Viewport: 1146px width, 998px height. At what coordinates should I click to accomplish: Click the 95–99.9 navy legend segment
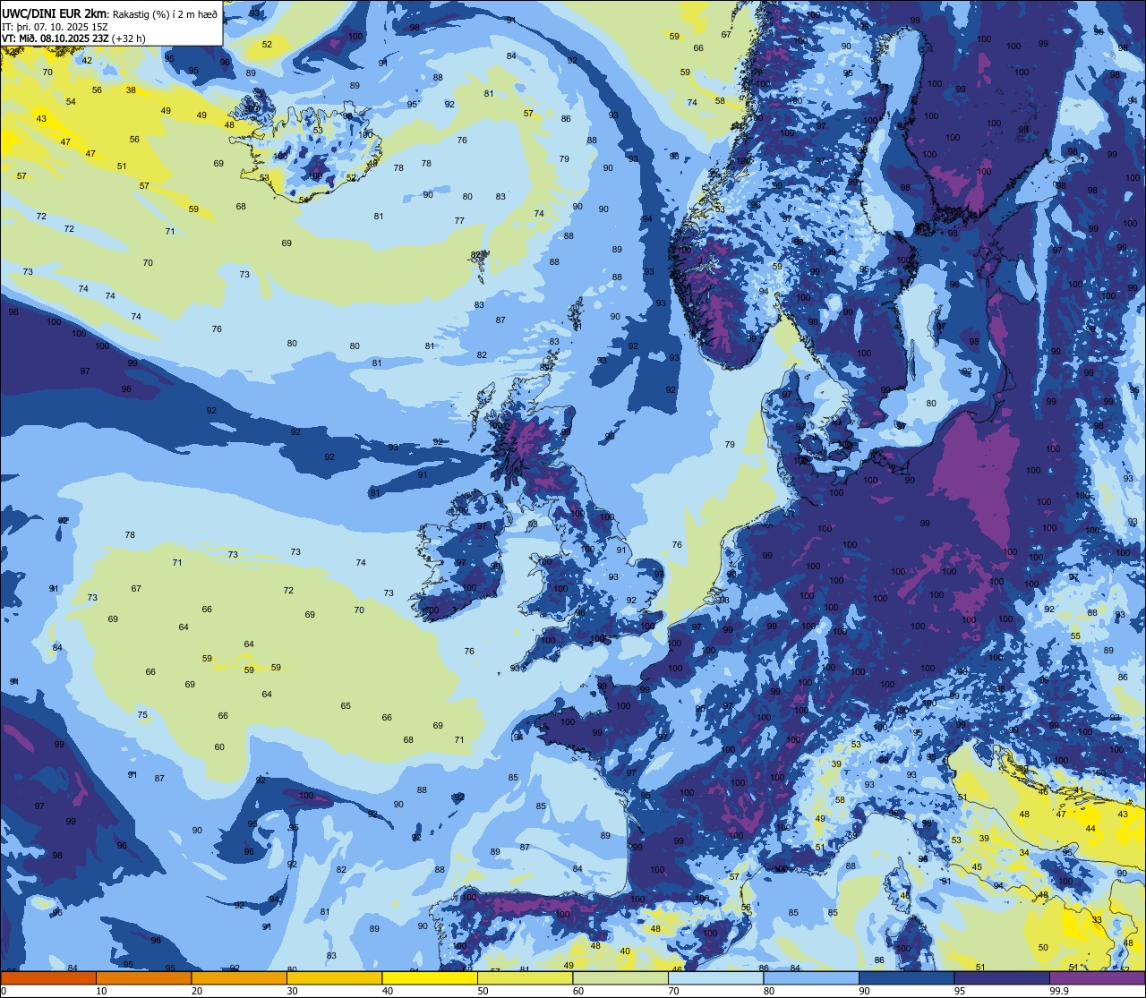click(1002, 978)
